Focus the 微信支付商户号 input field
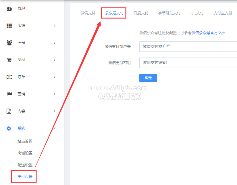Viewport: 237px width, 185px height. tap(188, 46)
